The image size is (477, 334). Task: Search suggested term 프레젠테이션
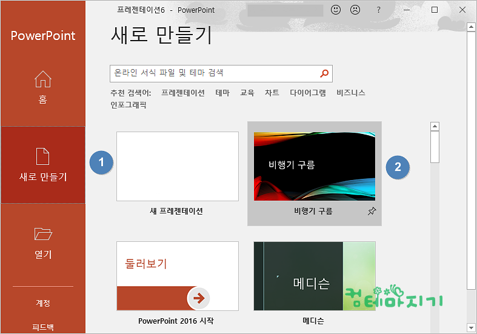[183, 93]
